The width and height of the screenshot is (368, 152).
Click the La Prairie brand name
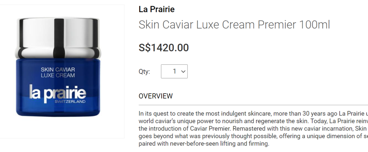pos(157,9)
